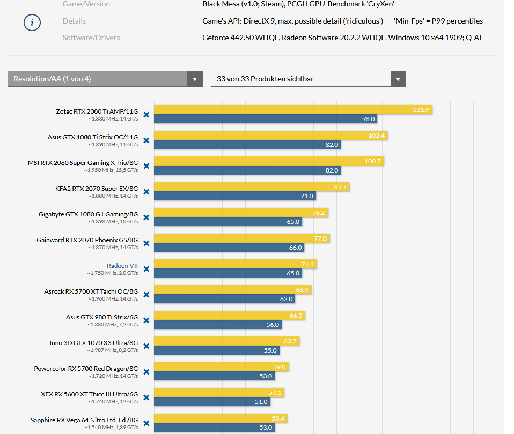514x434 pixels.
Task: Hide MSI RTX 2080 Super Gaming X Trio
Action: click(145, 166)
